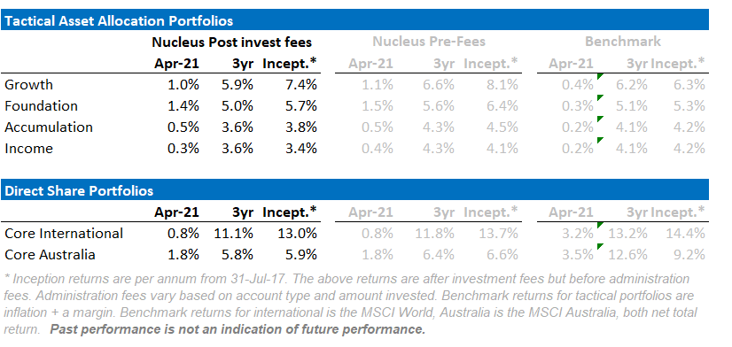Screen dimensions: 732x347
Task: Click the Core Australia row label
Action: [x=50, y=255]
